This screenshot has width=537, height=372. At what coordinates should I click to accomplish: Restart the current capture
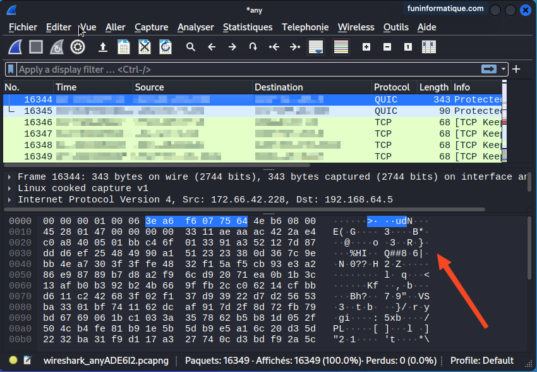tap(57, 47)
